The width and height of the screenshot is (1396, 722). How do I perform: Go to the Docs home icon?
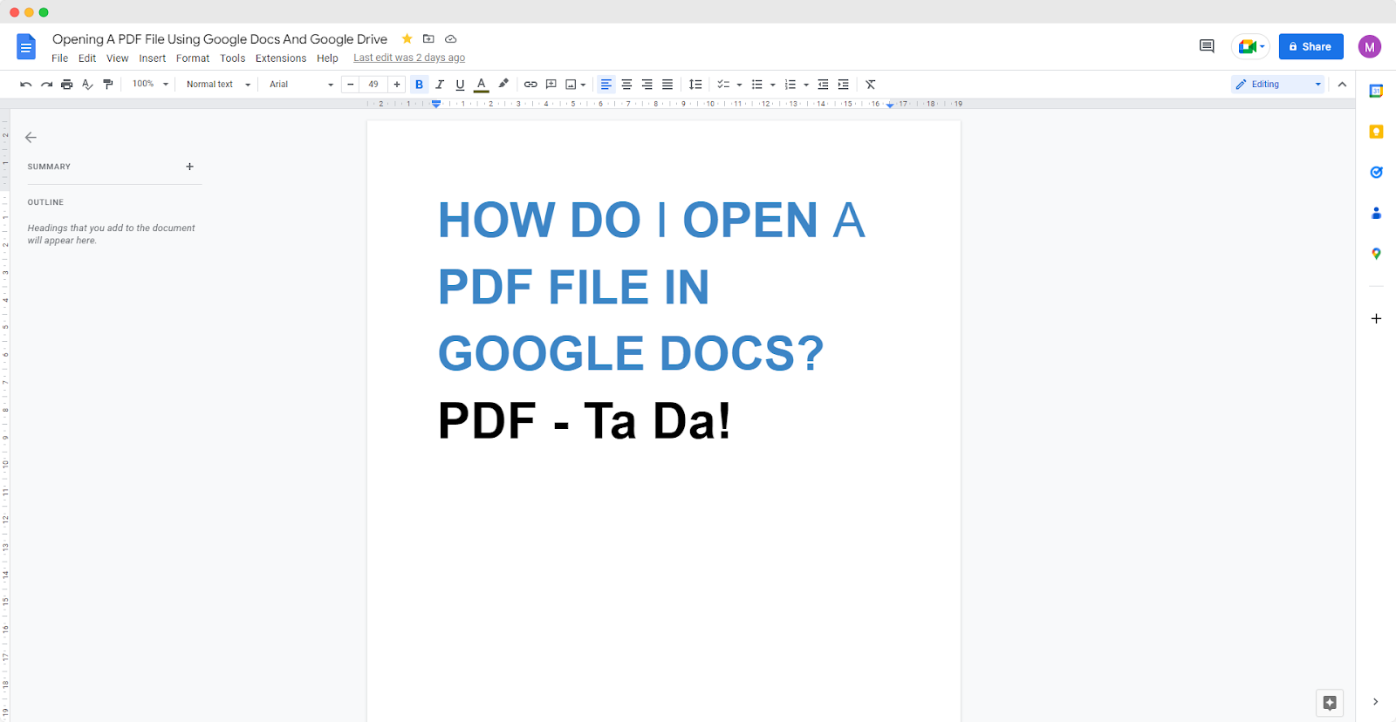(26, 46)
